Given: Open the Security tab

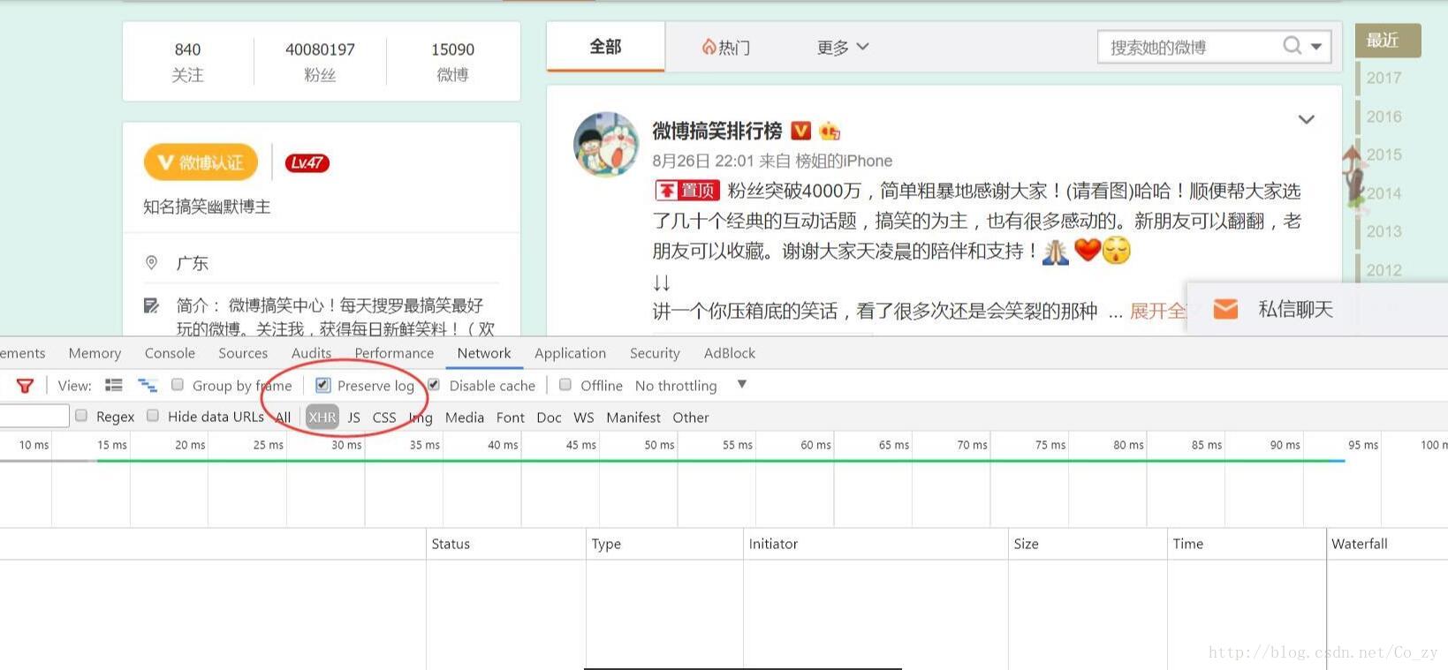Looking at the screenshot, I should (655, 353).
